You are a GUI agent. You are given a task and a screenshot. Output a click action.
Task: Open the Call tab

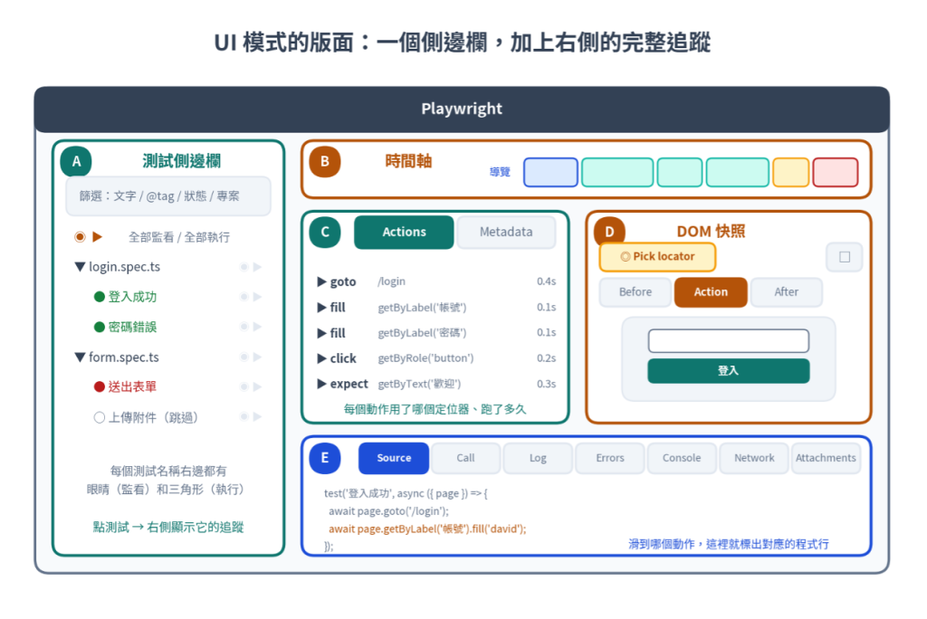pos(466,458)
